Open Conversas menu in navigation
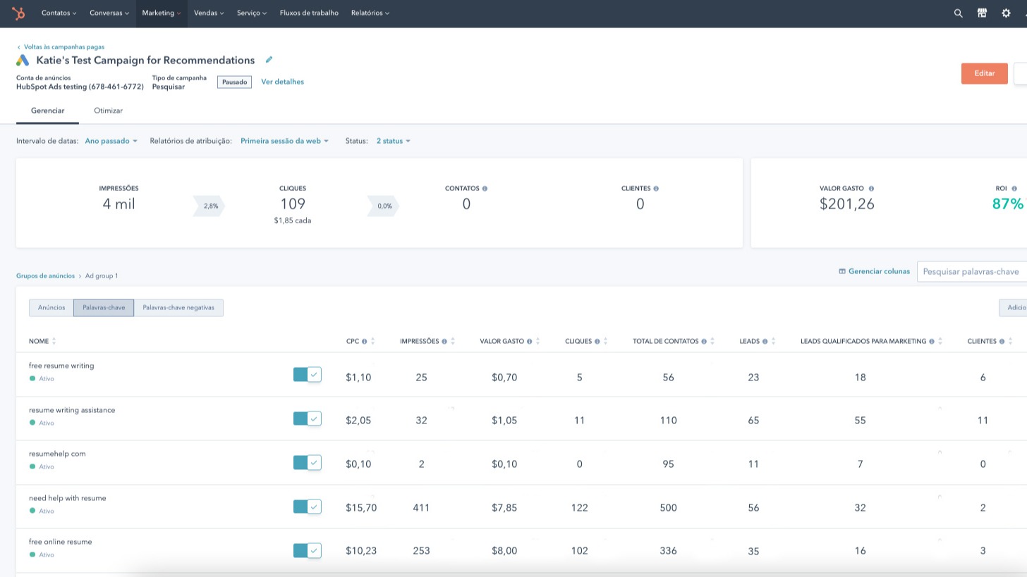This screenshot has width=1027, height=577. click(109, 13)
